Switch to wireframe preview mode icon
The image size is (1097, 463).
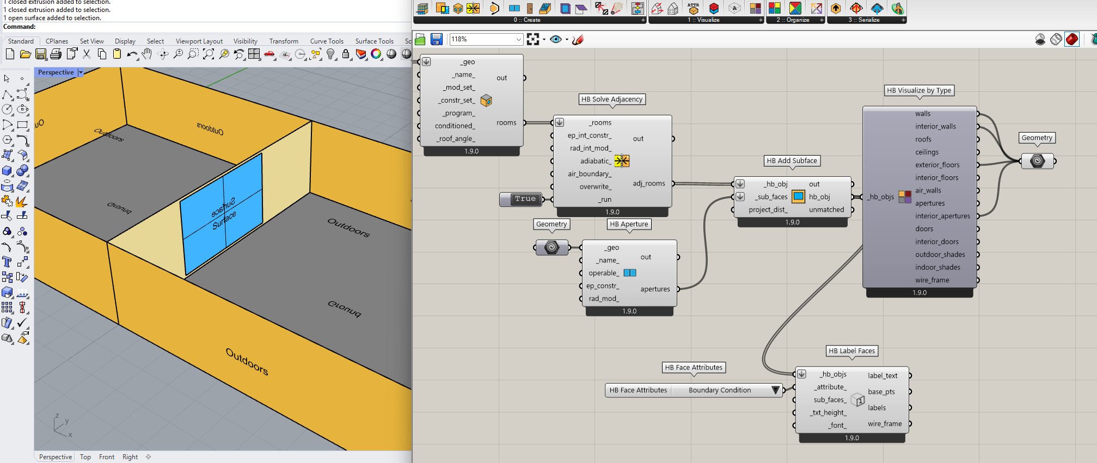pos(1056,39)
